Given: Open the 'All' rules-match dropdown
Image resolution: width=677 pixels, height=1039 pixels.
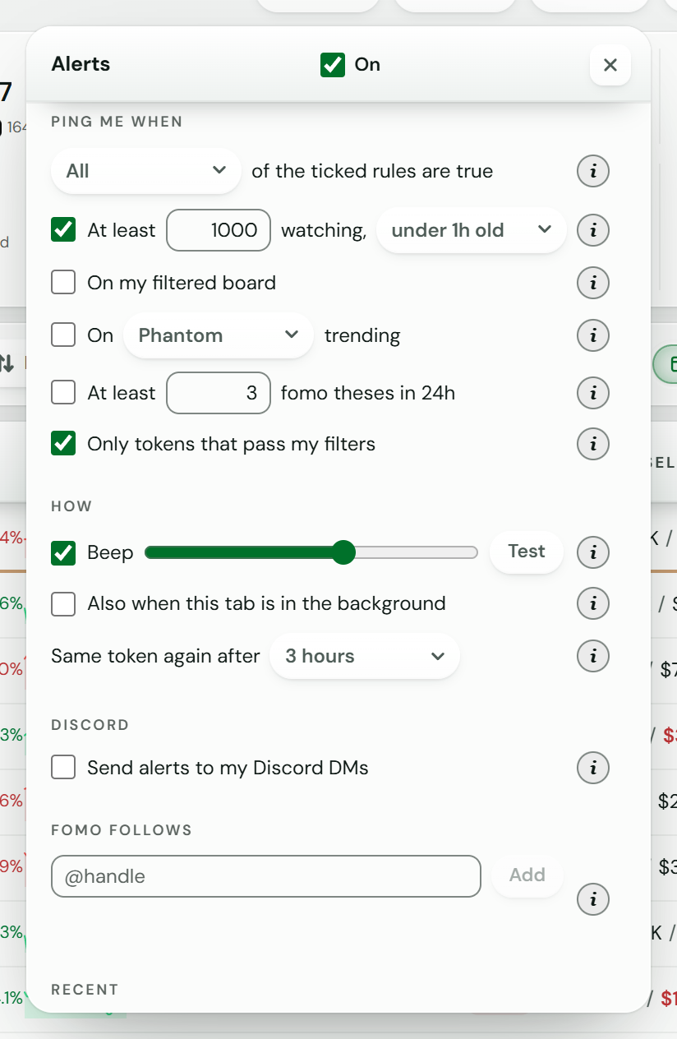Looking at the screenshot, I should (x=146, y=171).
